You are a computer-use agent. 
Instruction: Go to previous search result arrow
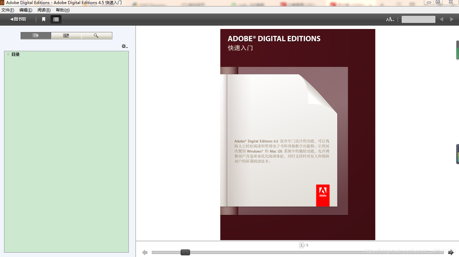[441, 20]
